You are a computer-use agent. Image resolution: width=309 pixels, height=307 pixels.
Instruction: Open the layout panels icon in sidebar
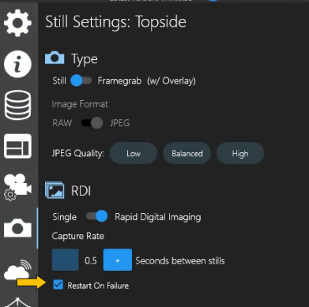click(x=17, y=146)
